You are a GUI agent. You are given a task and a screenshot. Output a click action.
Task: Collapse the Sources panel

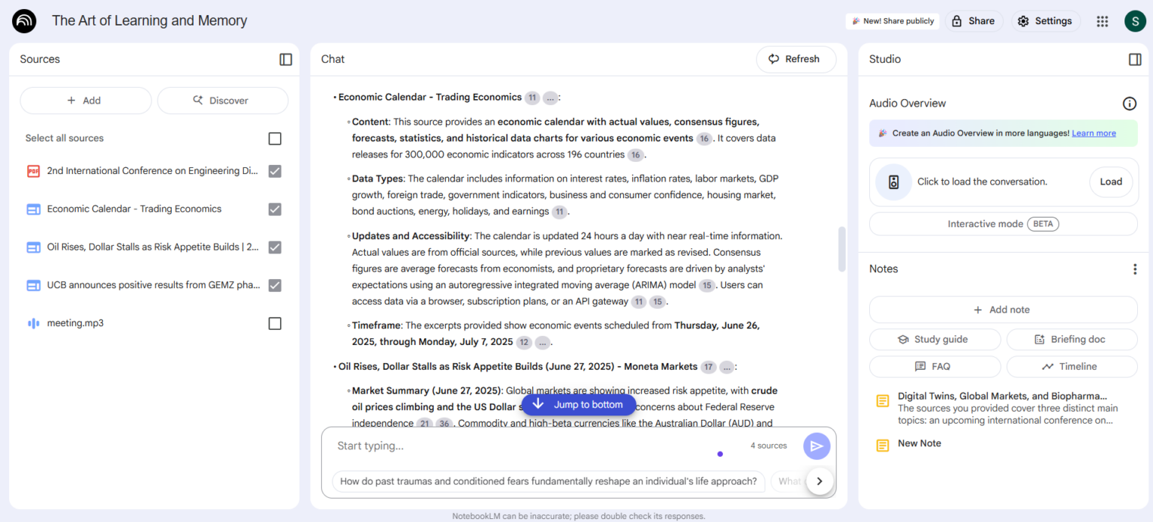[x=285, y=59]
